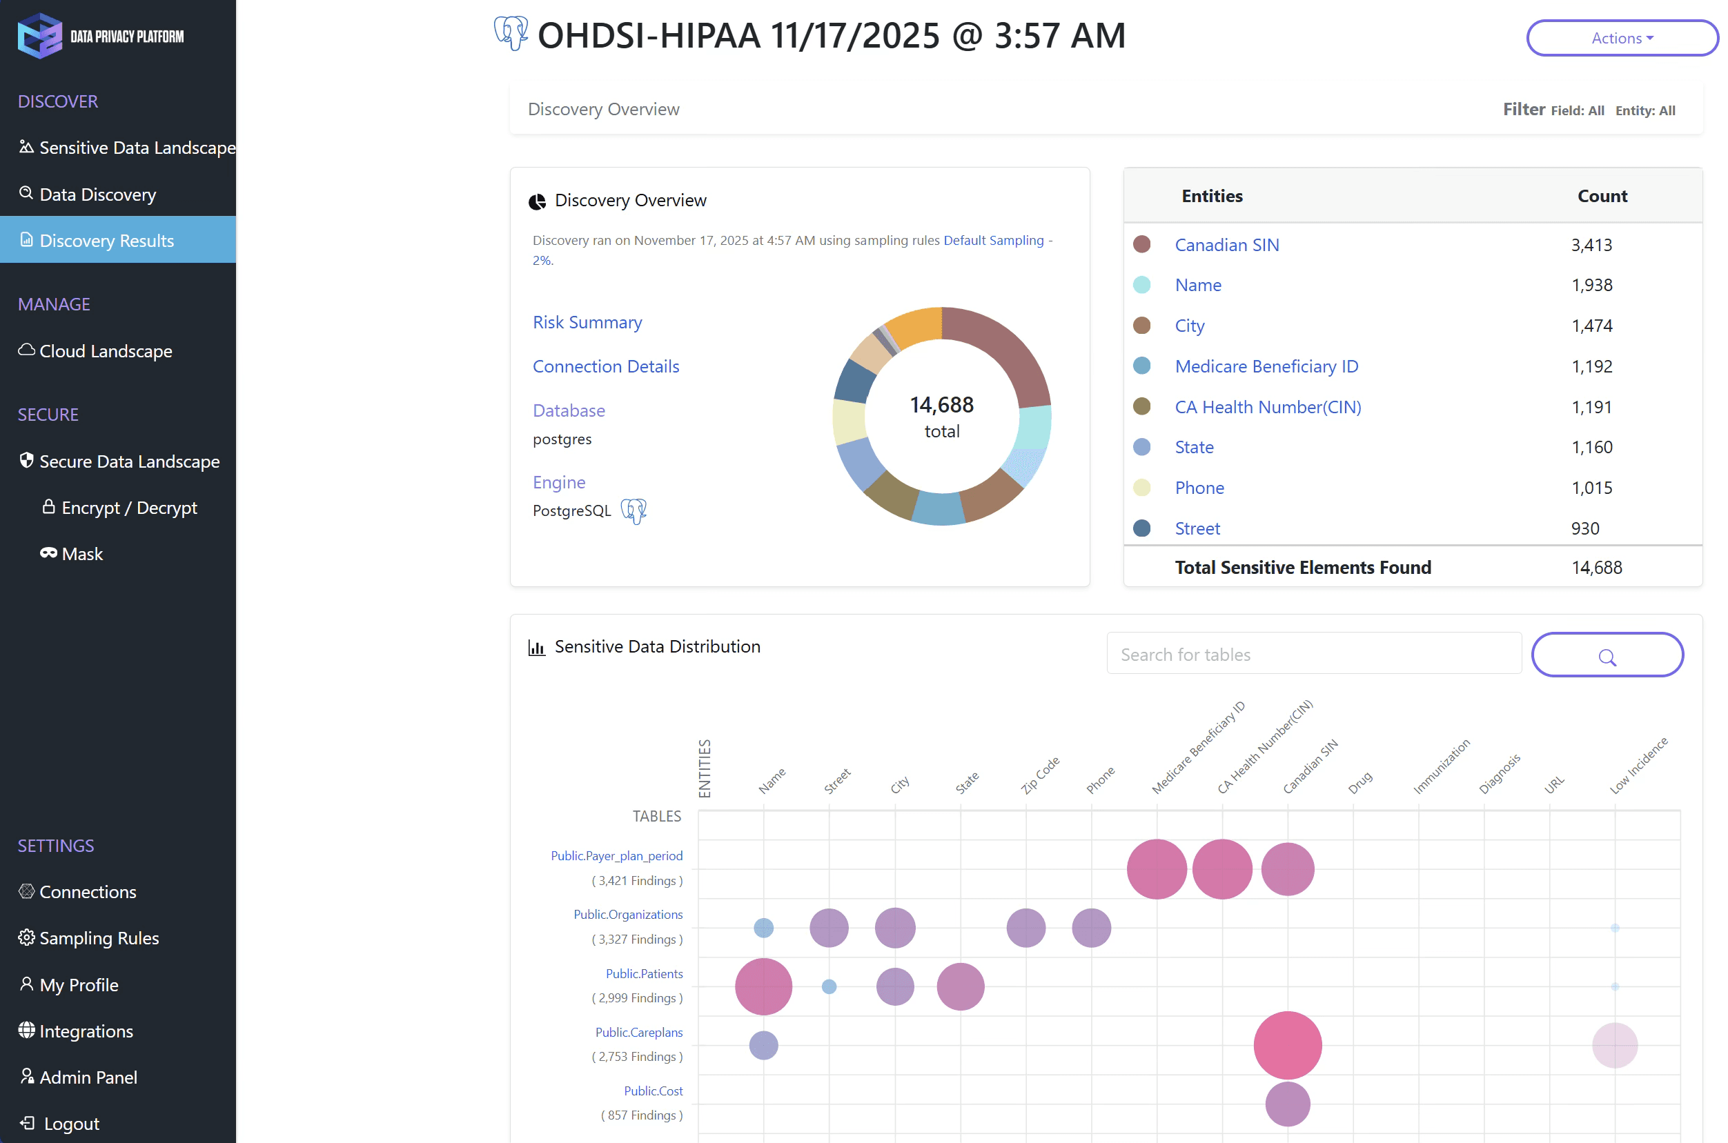Click the magnifier search button
1728x1143 pixels.
coord(1607,655)
